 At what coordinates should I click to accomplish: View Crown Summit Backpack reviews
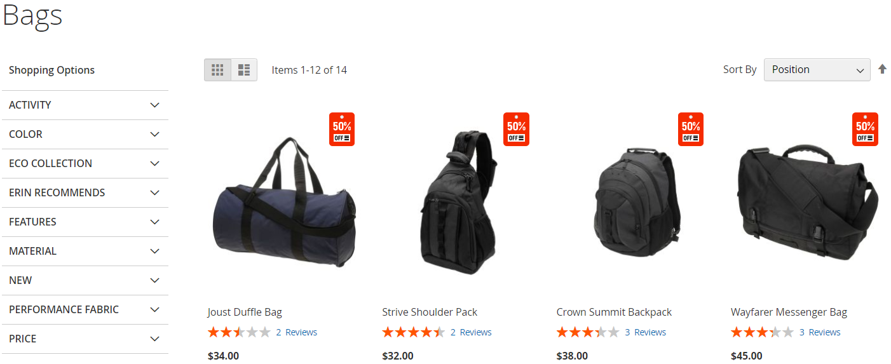pos(646,332)
